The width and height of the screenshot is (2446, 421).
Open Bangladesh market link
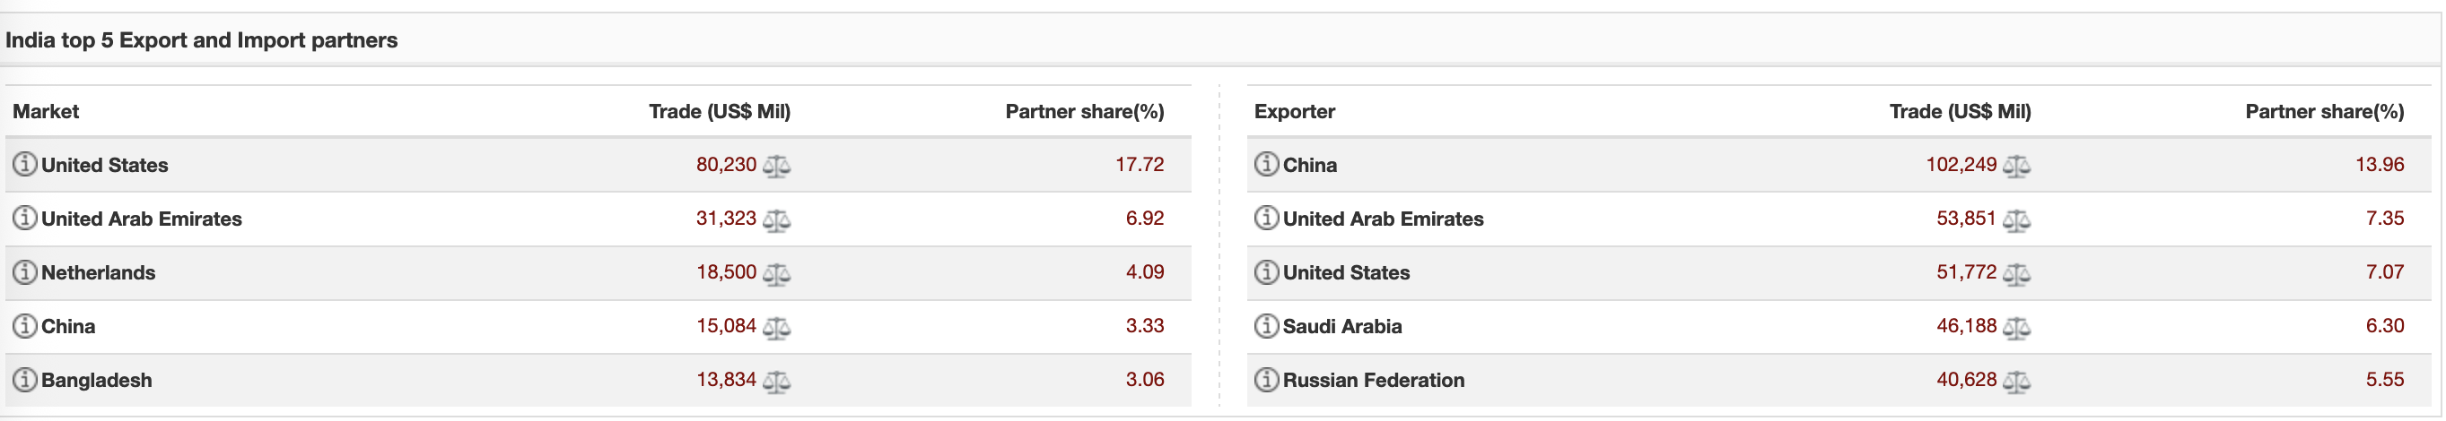click(96, 380)
